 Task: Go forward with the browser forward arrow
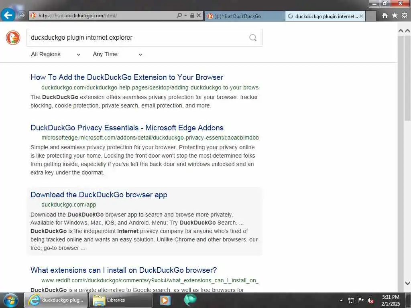click(x=22, y=16)
